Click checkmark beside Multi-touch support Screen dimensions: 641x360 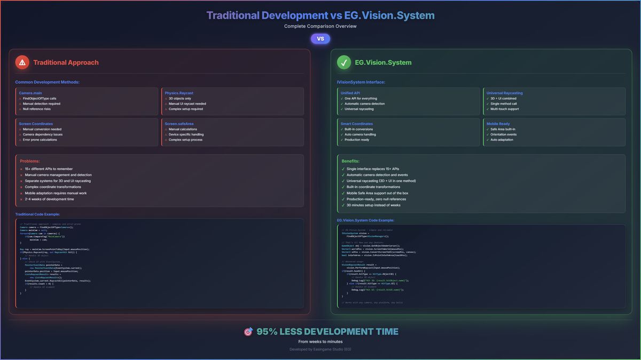(x=488, y=109)
